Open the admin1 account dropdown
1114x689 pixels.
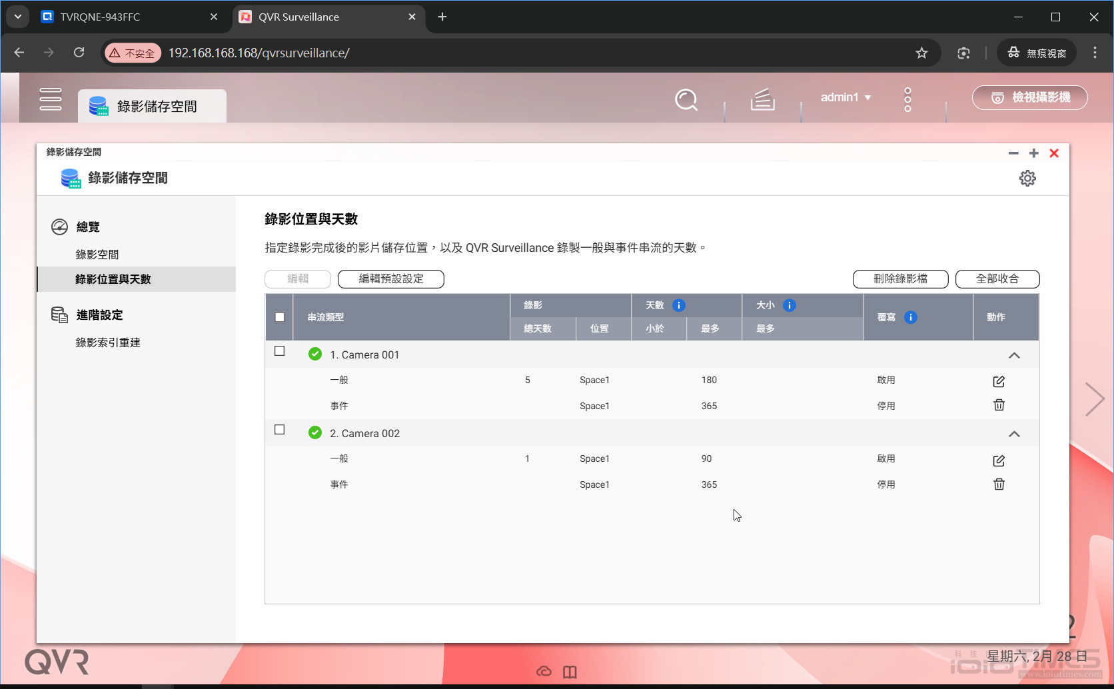(845, 97)
